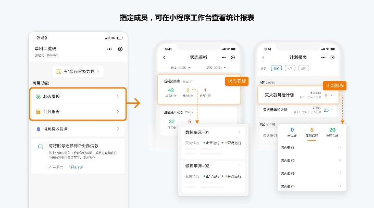Click the chat bubble icon in migration card
374x208 pixels.
coord(40,147)
